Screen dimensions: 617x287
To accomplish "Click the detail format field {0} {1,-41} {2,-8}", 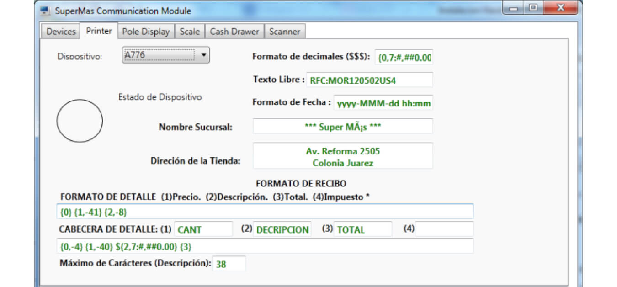I will pos(265,212).
